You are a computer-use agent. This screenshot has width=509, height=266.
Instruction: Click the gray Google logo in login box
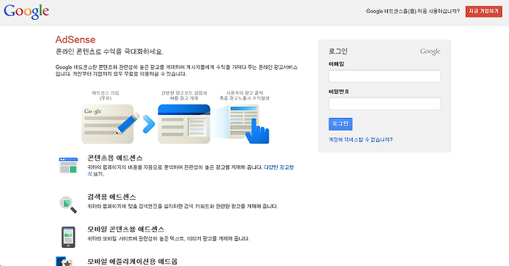(x=430, y=52)
